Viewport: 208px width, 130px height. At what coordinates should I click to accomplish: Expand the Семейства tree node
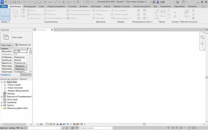click(x=1, y=102)
